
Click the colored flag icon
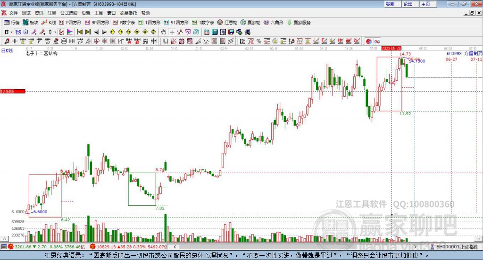point(70,32)
